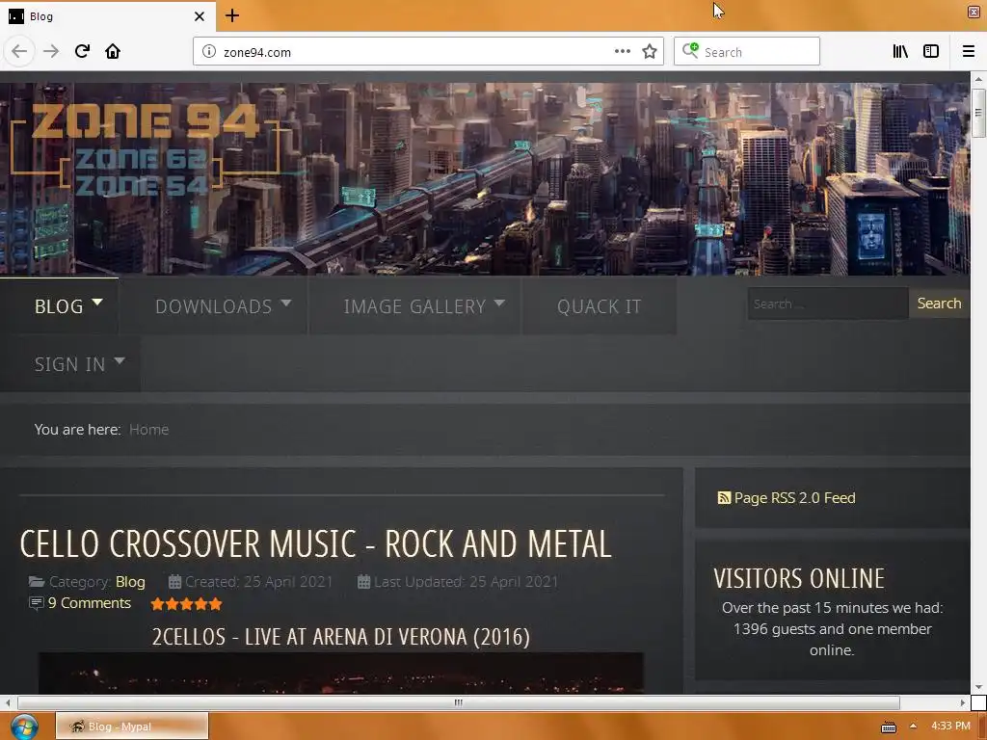
Task: Bookmark this page with the star
Action: (650, 52)
